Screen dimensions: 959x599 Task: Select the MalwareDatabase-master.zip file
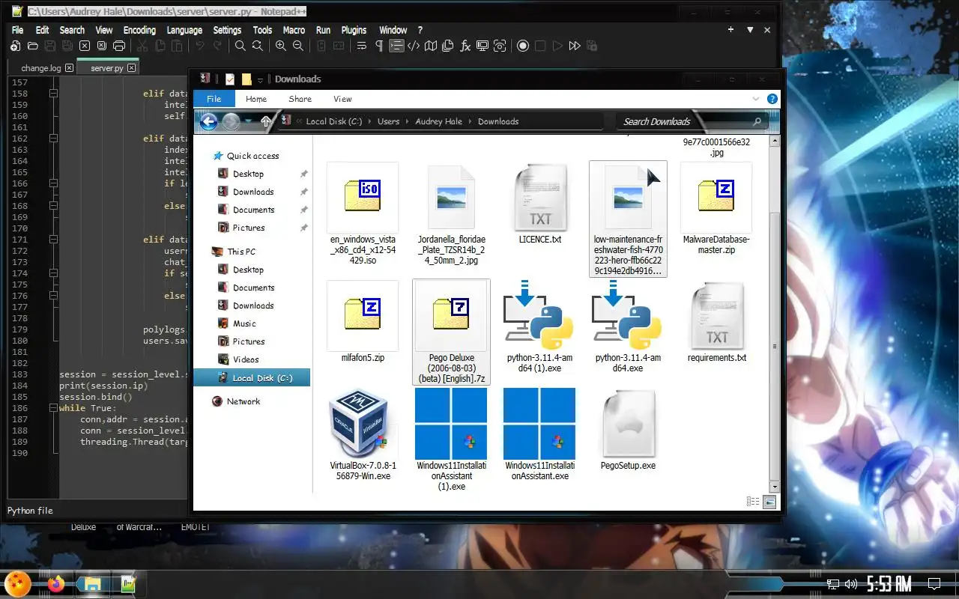click(716, 209)
